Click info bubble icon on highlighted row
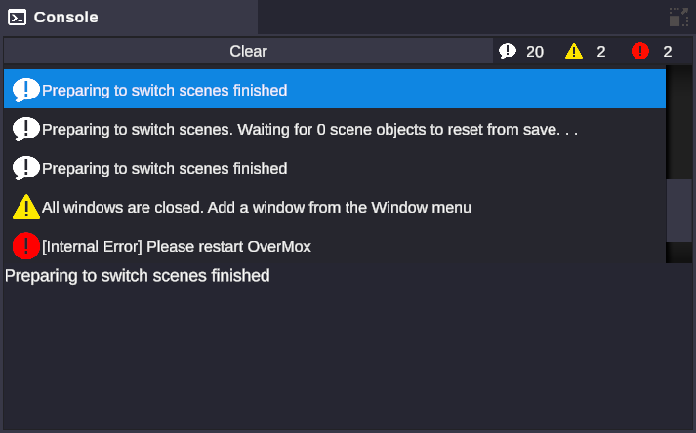 pyautogui.click(x=26, y=90)
